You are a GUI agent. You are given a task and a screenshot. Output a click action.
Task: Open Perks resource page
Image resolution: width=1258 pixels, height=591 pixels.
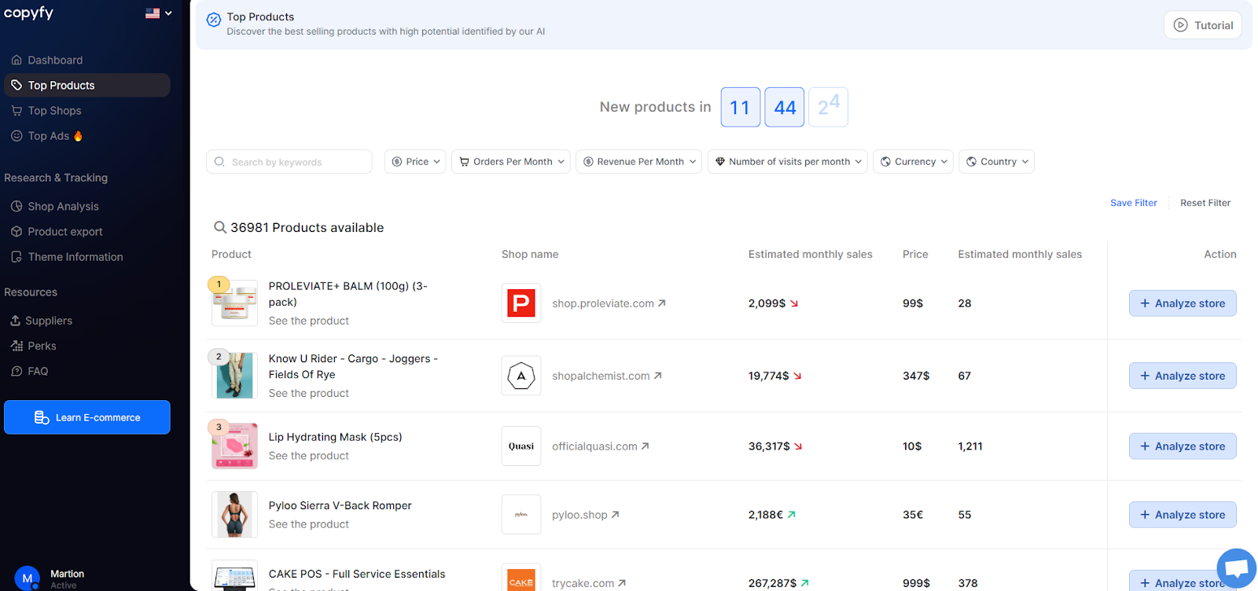33,346
